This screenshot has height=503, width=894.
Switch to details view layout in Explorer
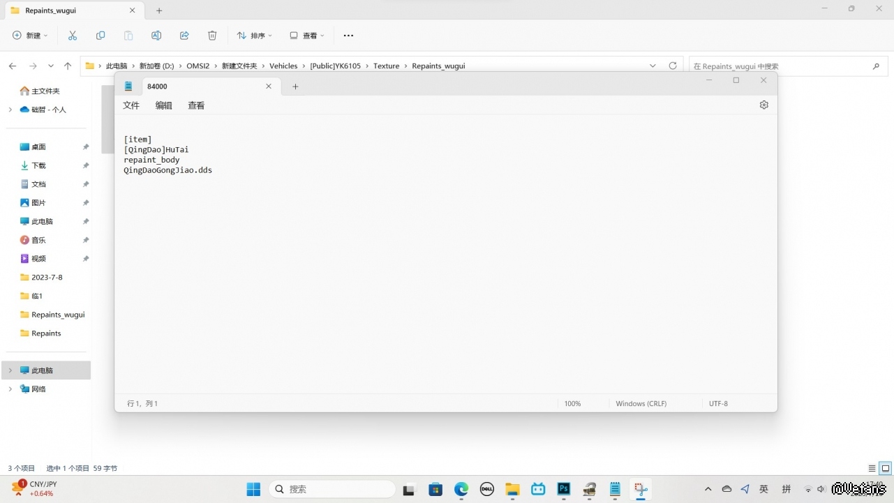tap(872, 468)
